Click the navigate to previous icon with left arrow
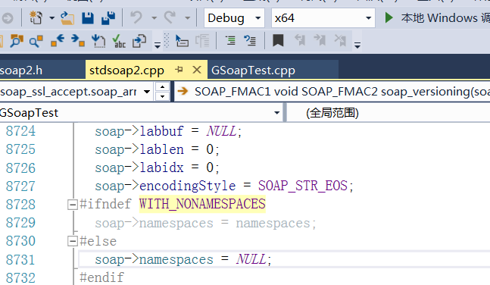 click(58, 41)
